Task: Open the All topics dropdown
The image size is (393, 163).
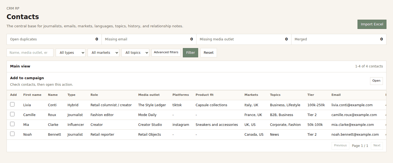Action: (135, 53)
